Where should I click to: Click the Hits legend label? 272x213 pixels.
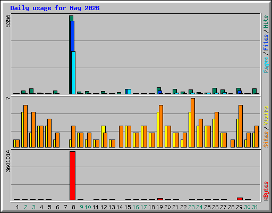pos(266,22)
